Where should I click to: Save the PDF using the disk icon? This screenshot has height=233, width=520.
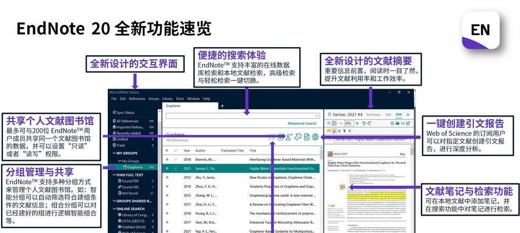[x=392, y=123]
